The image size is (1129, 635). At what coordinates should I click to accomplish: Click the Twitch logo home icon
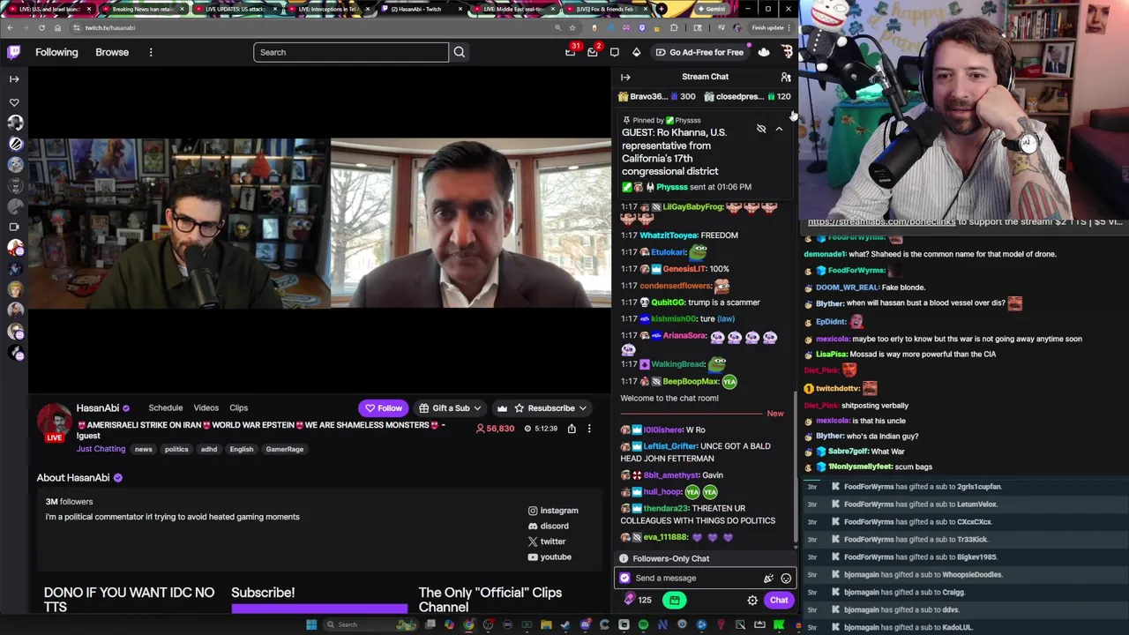pos(14,52)
